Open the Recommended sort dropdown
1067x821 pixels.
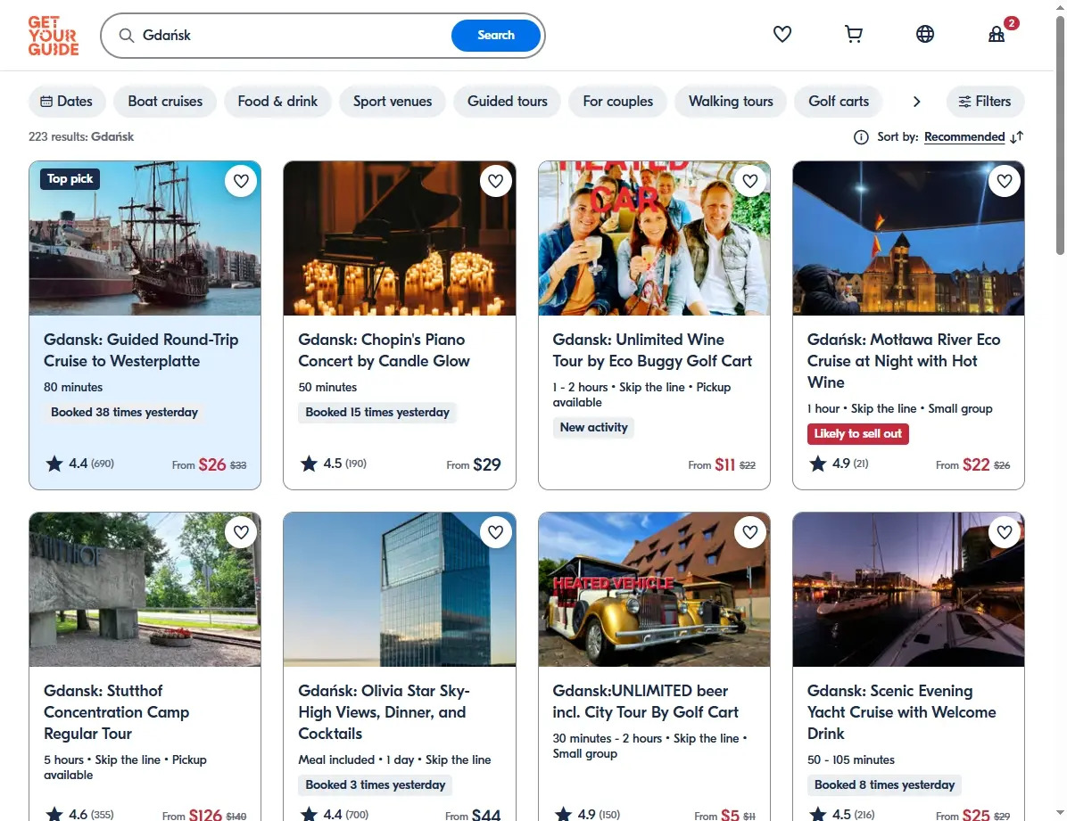(x=964, y=136)
